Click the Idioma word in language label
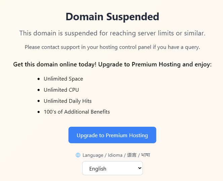Screen dimensions: 223x181 [115, 155]
